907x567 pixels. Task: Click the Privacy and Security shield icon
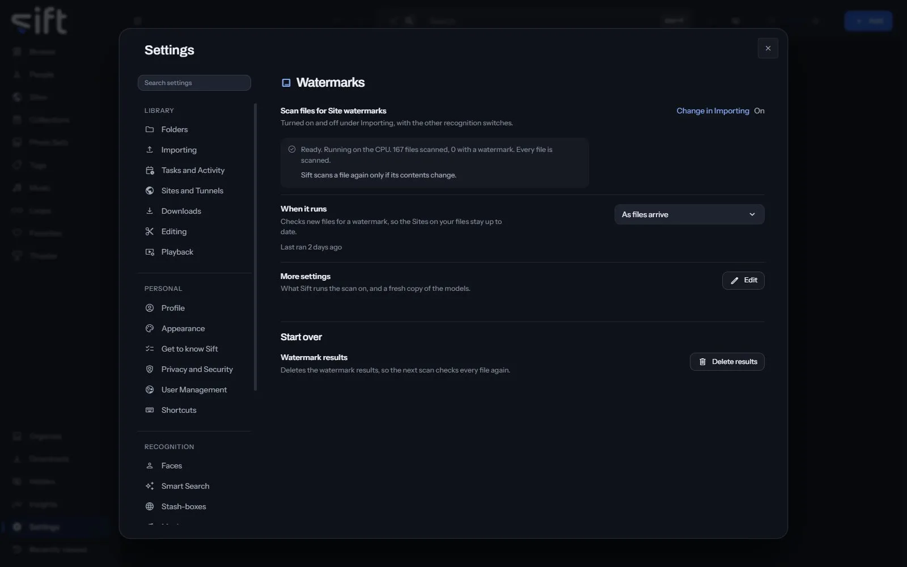click(150, 369)
